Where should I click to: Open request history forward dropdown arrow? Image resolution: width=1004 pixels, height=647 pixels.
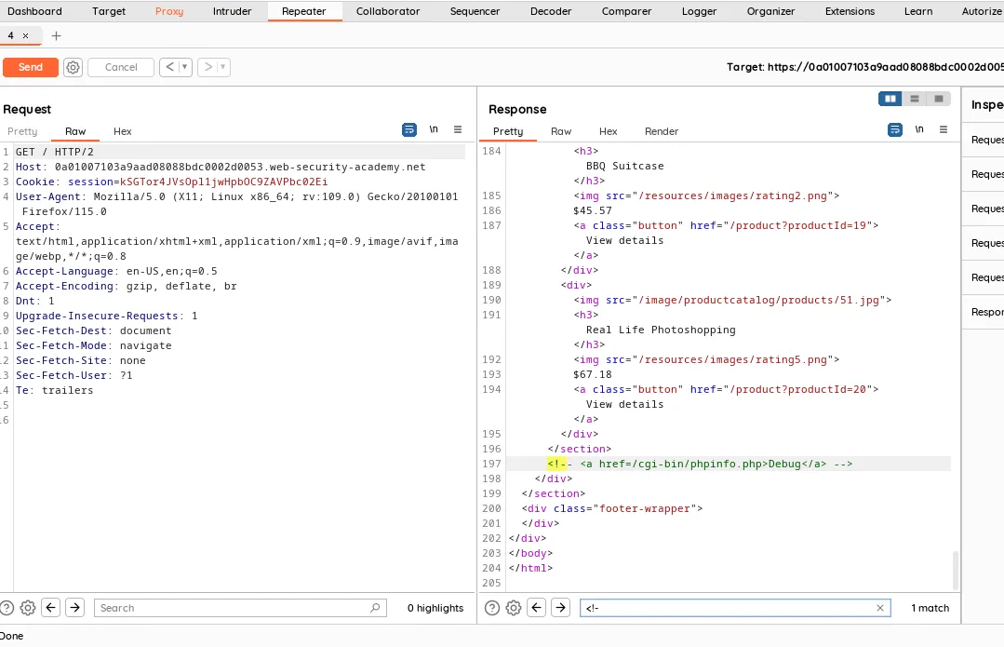[x=223, y=67]
